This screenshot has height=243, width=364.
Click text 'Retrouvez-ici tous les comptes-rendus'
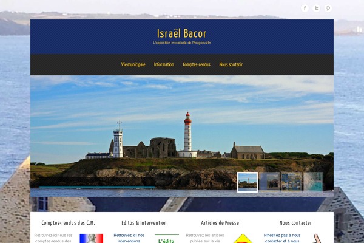coord(53,238)
